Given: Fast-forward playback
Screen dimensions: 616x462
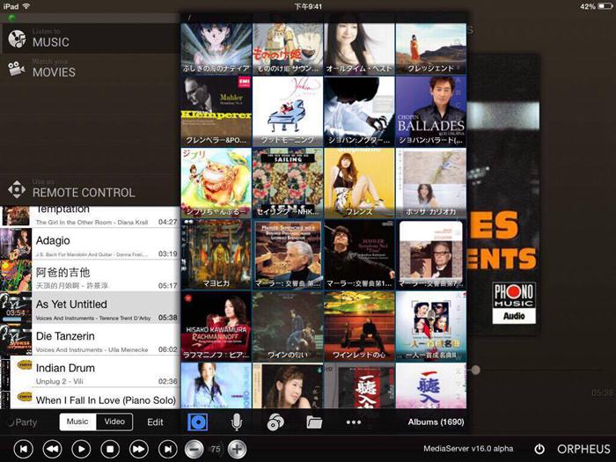Looking at the screenshot, I should (x=139, y=449).
